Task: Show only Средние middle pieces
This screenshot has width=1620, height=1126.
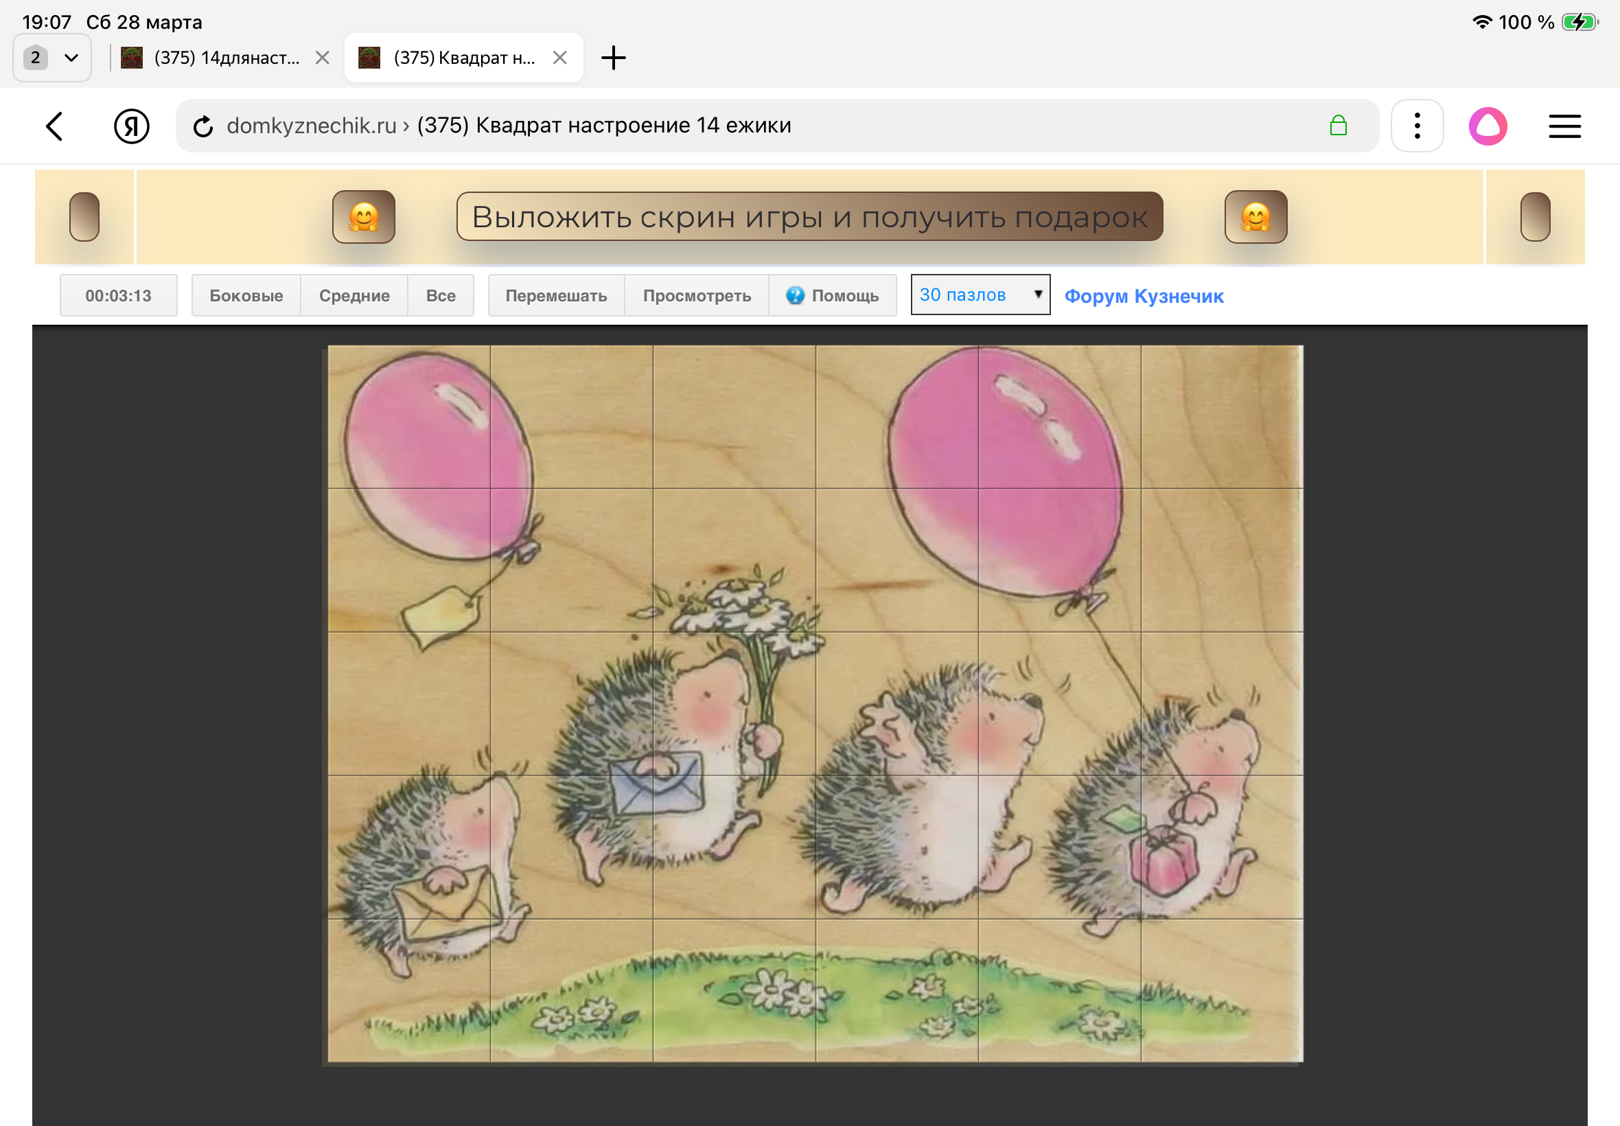Action: (354, 296)
